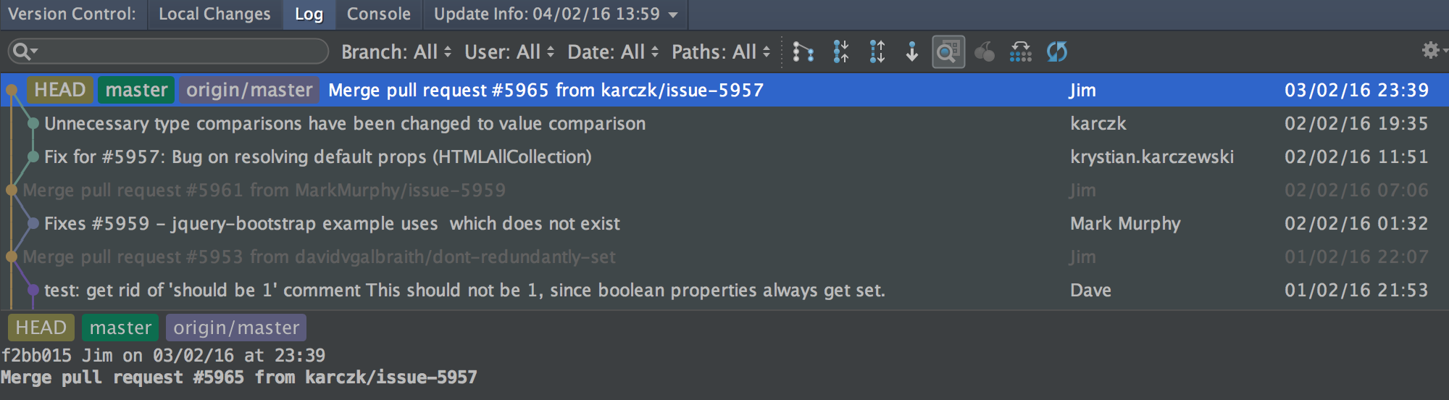Open the Paths filter dropdown

(721, 52)
